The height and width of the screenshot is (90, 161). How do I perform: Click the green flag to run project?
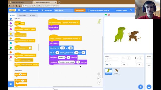106,15
